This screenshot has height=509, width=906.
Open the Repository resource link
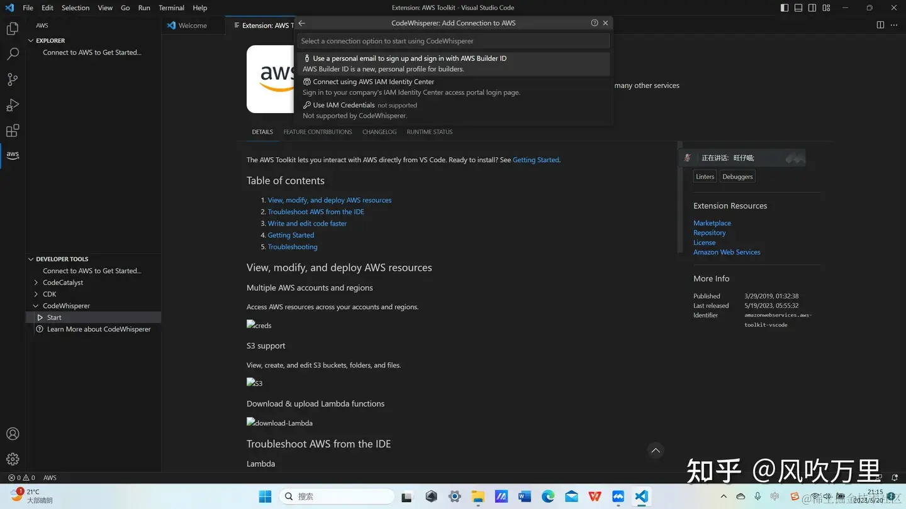(710, 233)
